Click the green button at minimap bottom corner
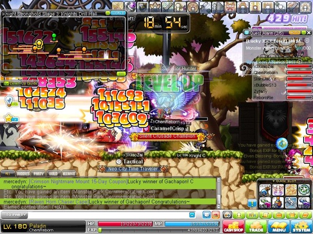 click(x=122, y=74)
